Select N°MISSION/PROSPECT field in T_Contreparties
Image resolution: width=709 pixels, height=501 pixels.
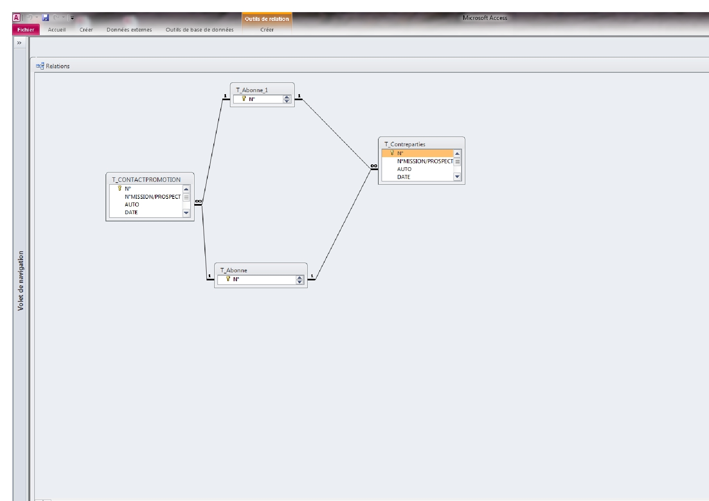pos(418,161)
